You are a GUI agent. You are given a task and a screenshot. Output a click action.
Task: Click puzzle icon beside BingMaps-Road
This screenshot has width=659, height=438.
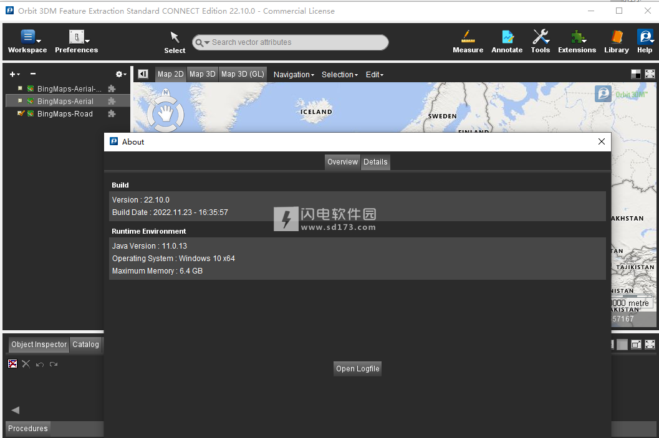point(112,114)
